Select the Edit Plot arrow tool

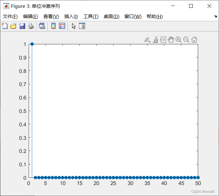74,26
